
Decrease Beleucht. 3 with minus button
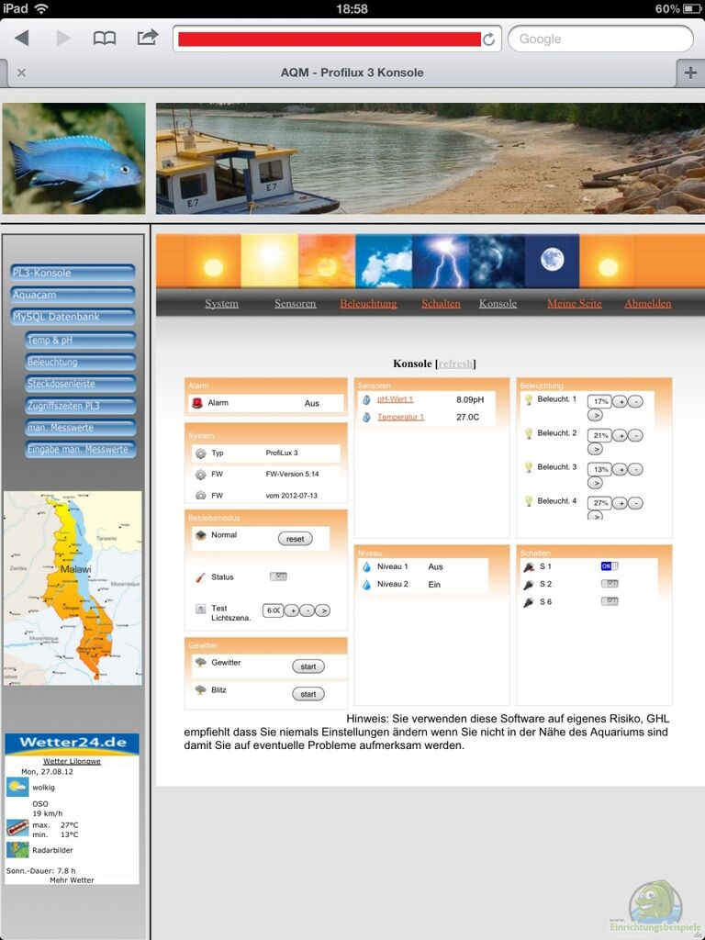pyautogui.click(x=635, y=470)
